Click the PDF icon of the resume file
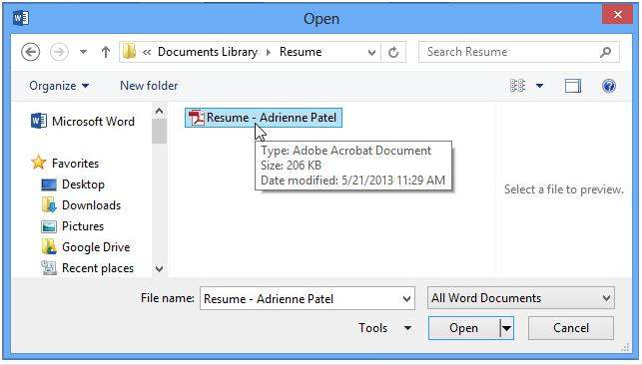Image resolution: width=642 pixels, height=365 pixels. coord(197,118)
